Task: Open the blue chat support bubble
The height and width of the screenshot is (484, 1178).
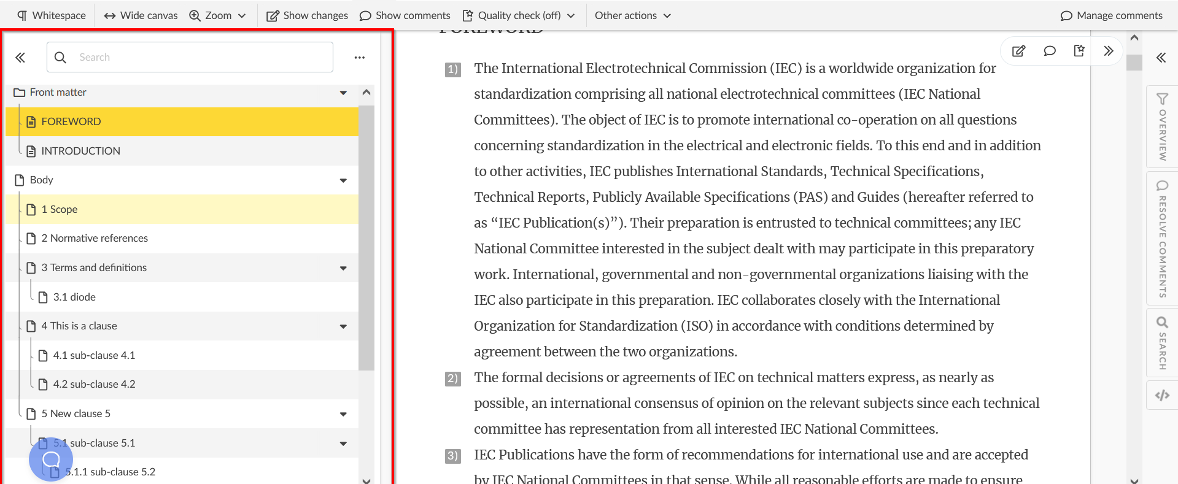Action: point(51,459)
